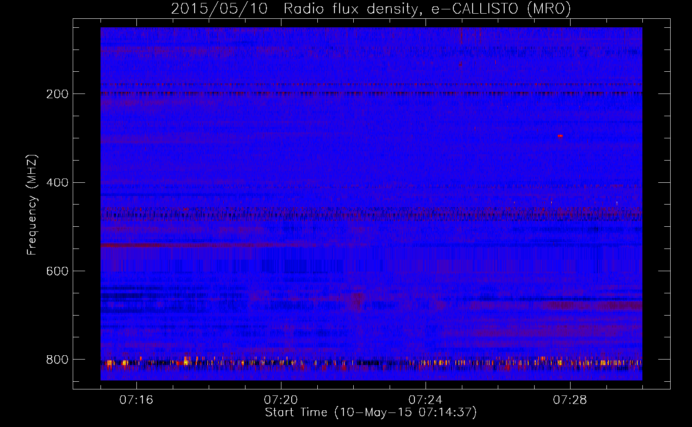Click the 200 frequency tick label
Screen dimensions: 692x427
click(x=57, y=94)
